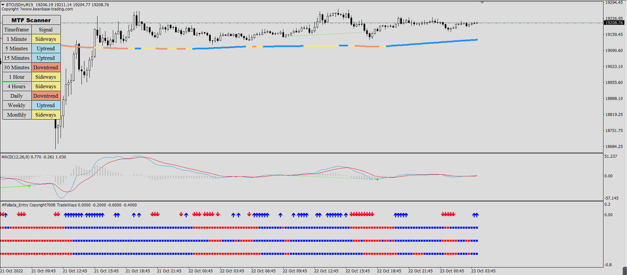Viewport: 627px width, 275px height.
Task: Click the 19294.45 price scale value
Action: [x=614, y=3]
